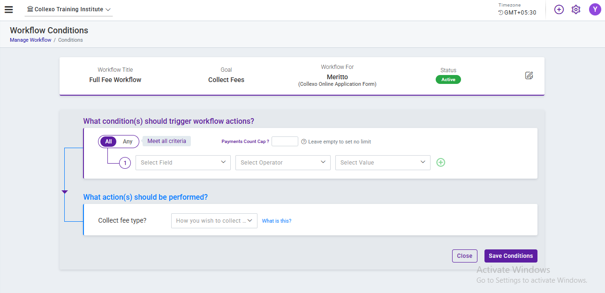This screenshot has width=605, height=293.
Task: Open the Select Operator dropdown
Action: 283,163
